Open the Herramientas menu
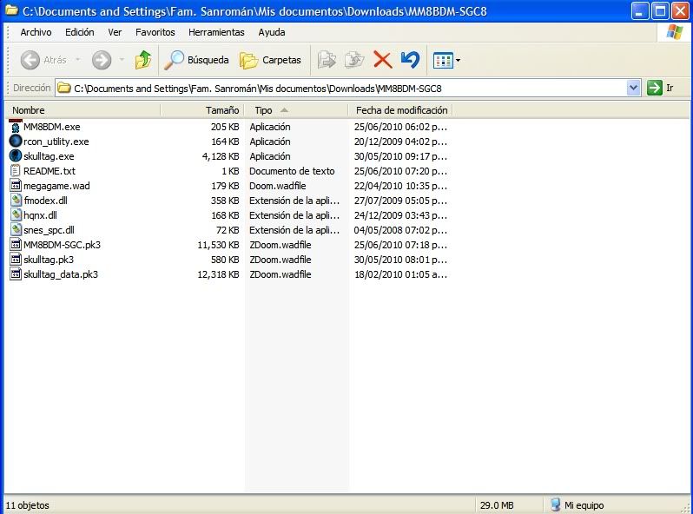 [216, 32]
